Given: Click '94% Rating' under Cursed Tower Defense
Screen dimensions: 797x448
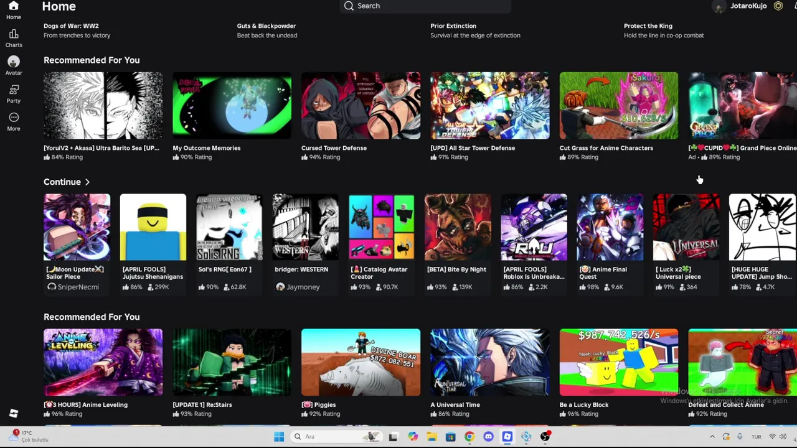Looking at the screenshot, I should tap(324, 157).
